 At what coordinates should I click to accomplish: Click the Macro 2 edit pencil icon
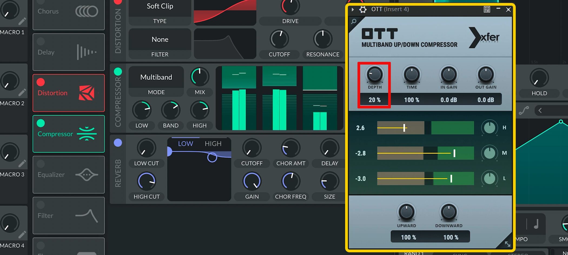click(x=22, y=92)
